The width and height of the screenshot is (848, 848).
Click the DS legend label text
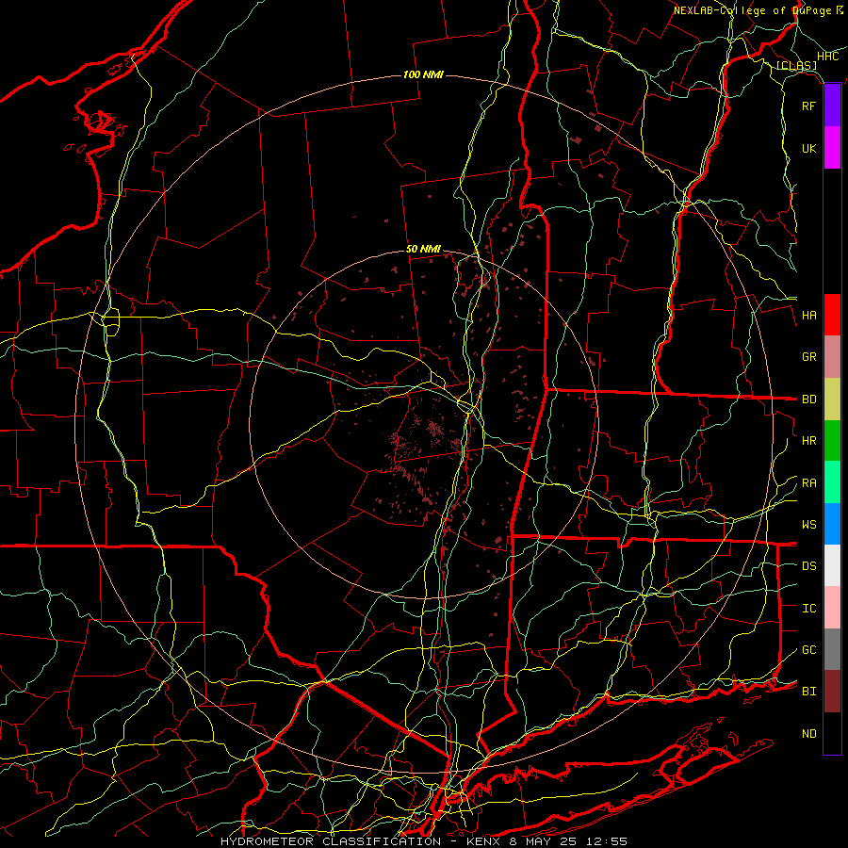809,566
